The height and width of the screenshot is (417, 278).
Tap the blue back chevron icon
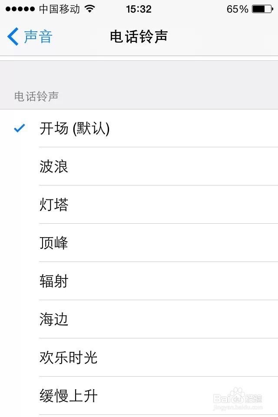(x=13, y=36)
